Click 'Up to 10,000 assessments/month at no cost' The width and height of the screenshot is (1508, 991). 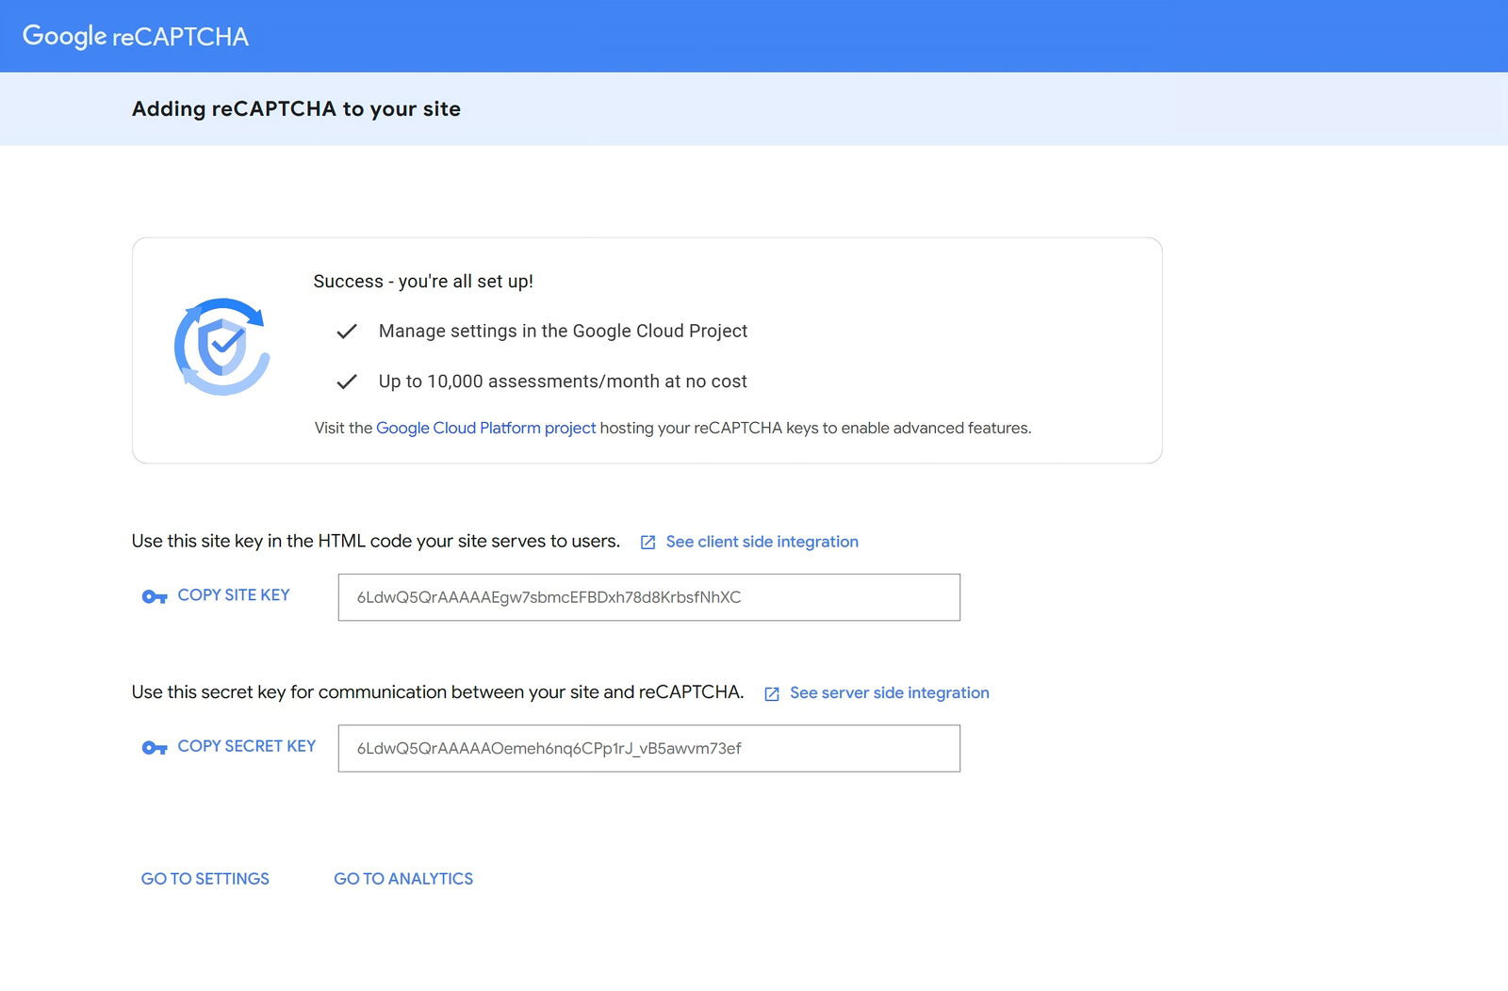point(563,382)
